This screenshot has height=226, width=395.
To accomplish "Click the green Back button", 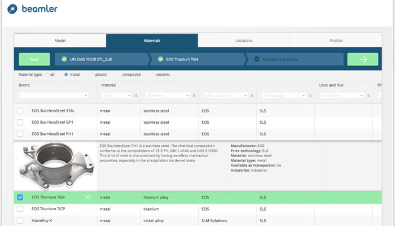I will [x=34, y=59].
